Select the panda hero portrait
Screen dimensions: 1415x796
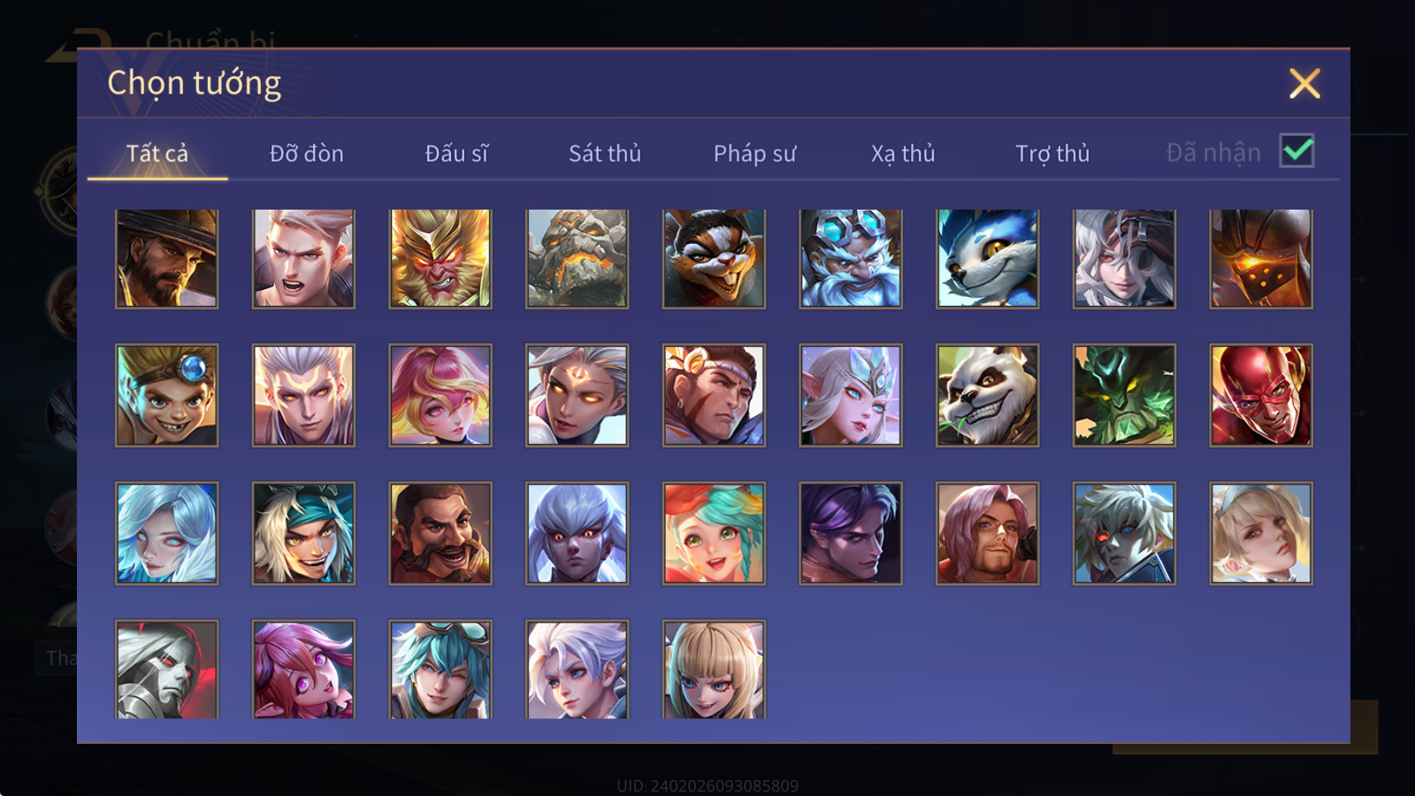pos(987,395)
